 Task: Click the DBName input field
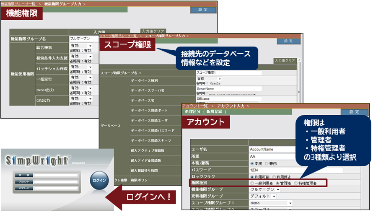pos(229,99)
